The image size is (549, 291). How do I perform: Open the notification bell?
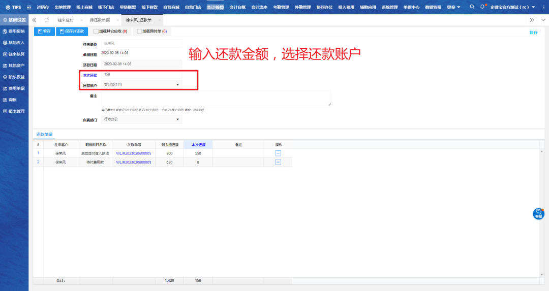(x=482, y=7)
